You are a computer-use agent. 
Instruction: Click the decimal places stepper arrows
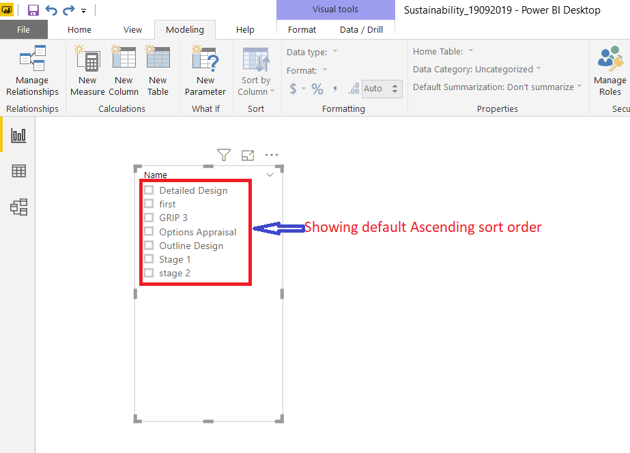tap(395, 89)
